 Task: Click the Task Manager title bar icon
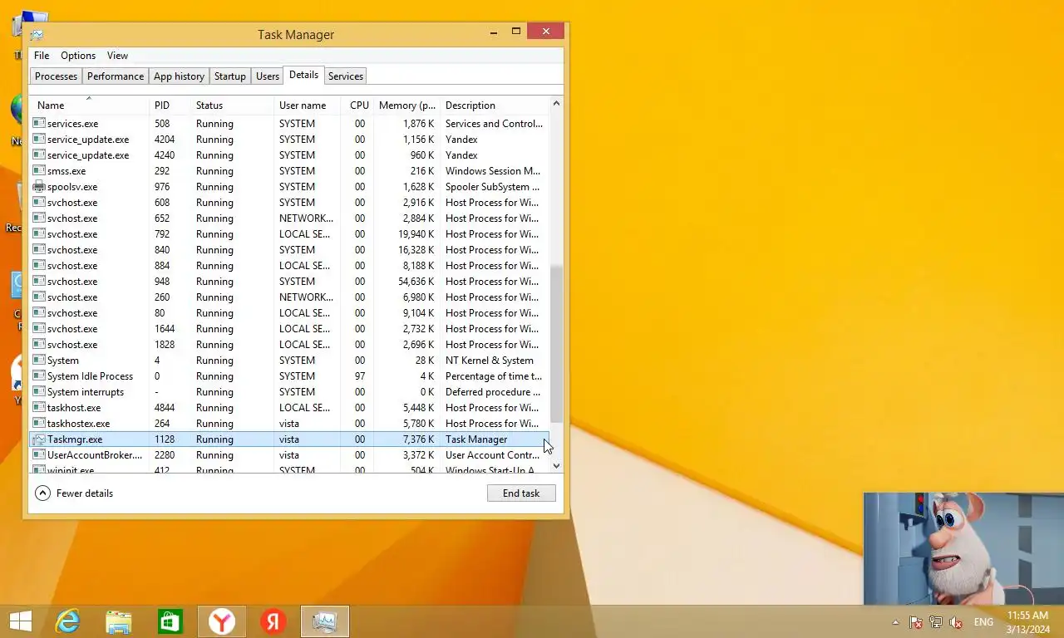click(37, 35)
